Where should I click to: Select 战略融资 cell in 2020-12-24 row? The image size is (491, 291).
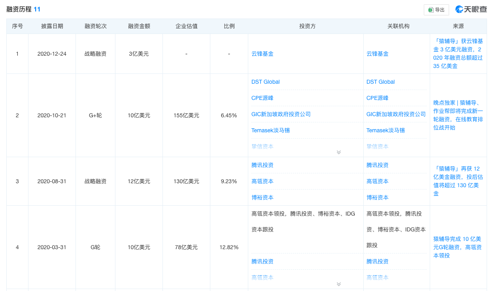click(95, 54)
